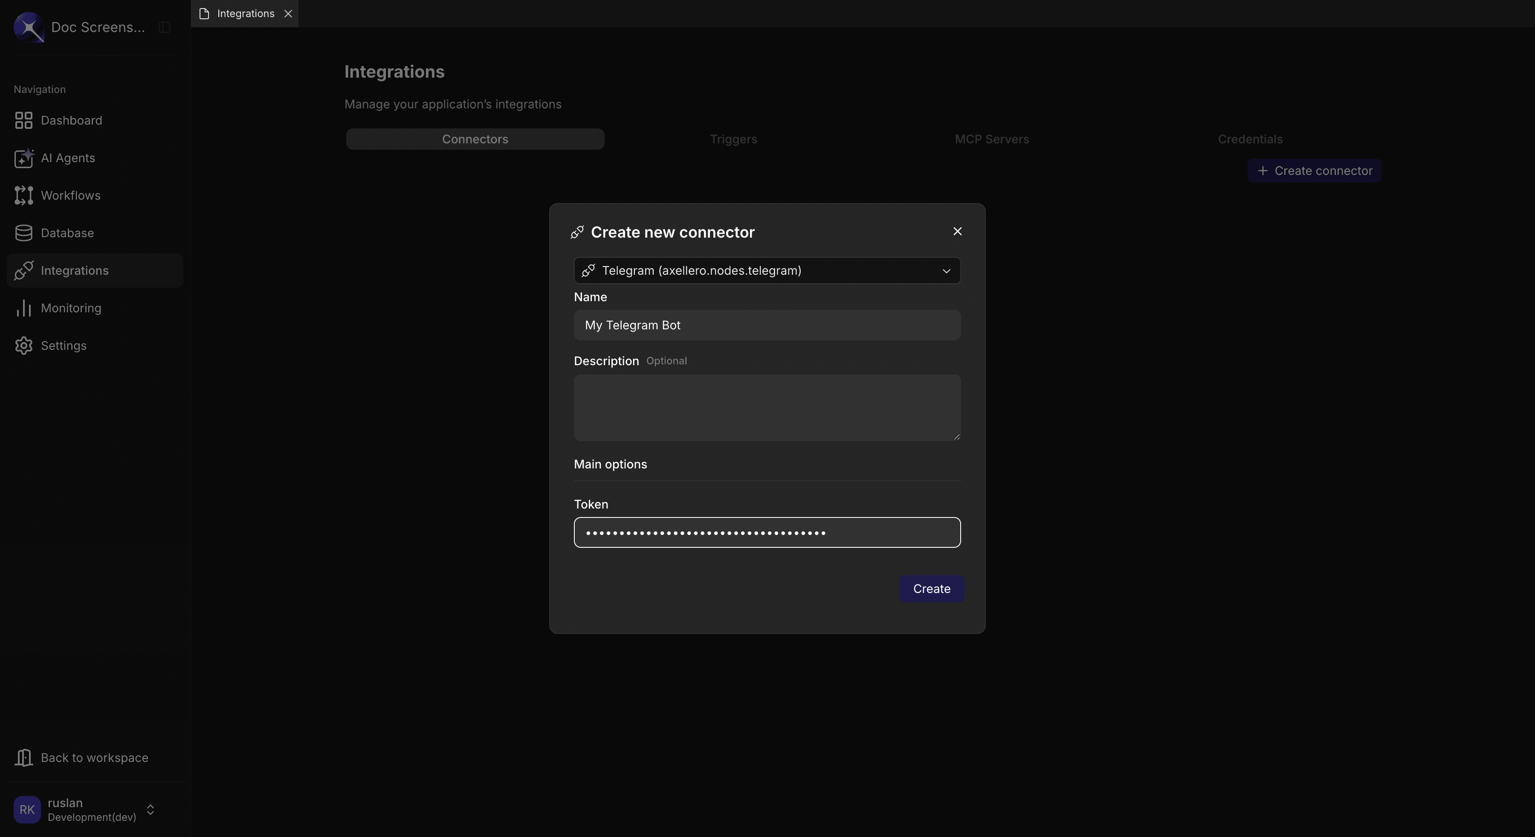Open the MCP Servers tab
This screenshot has width=1535, height=837.
point(991,139)
